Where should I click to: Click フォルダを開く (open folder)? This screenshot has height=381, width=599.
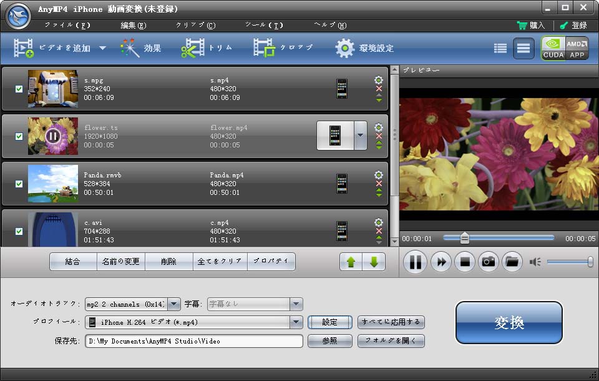[x=391, y=341]
